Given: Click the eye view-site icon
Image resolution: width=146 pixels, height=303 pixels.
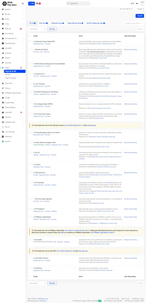Looking at the screenshot, I should pos(137,4).
